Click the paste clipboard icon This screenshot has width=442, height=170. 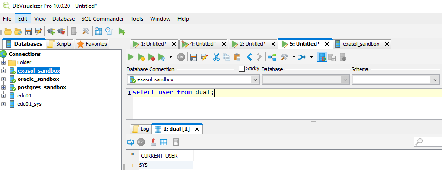pos(237,57)
